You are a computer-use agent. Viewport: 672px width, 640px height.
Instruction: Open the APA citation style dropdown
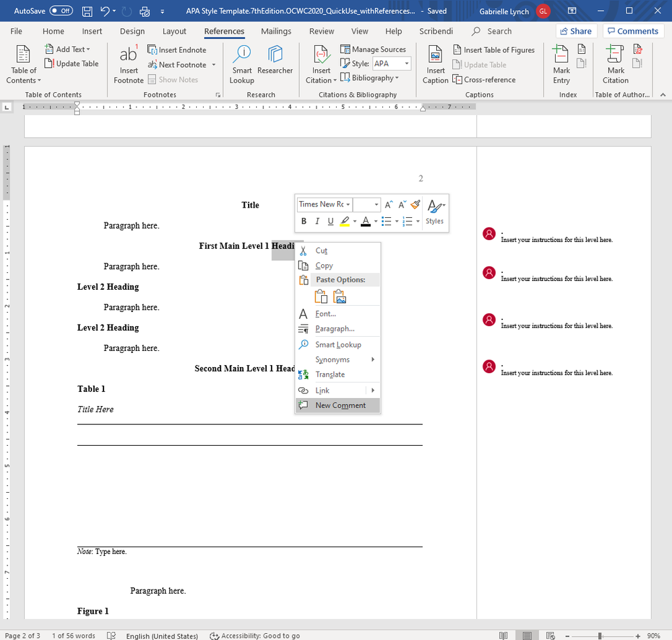390,63
